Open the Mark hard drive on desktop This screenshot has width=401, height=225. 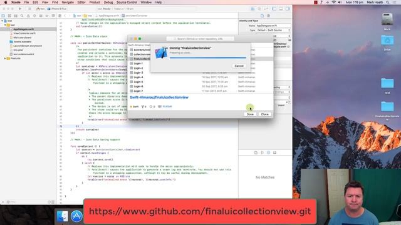click(387, 19)
